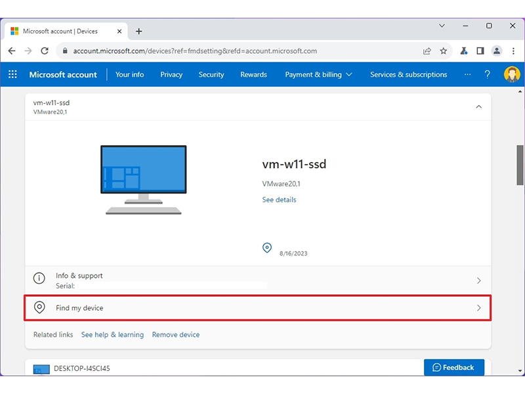Toggle the browser side panel
The height and width of the screenshot is (394, 525).
click(x=480, y=51)
